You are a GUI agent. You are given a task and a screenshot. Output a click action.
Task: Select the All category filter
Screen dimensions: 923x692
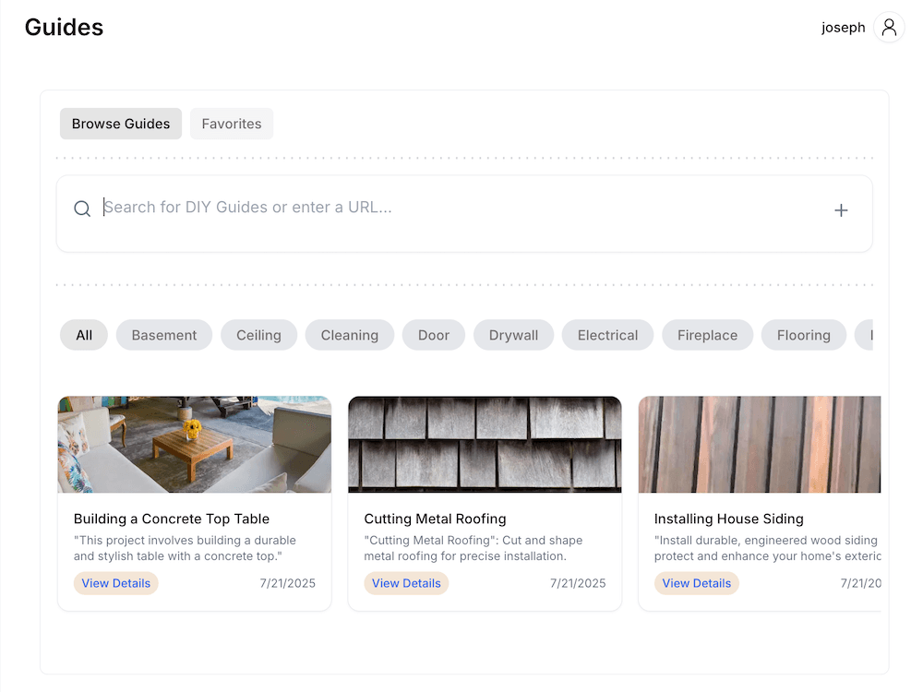[83, 335]
